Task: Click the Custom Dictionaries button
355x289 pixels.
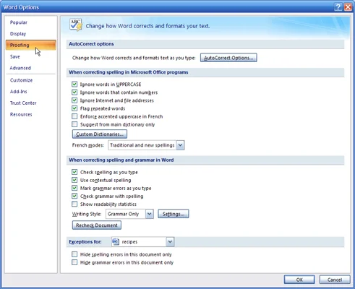Action: (x=100, y=134)
